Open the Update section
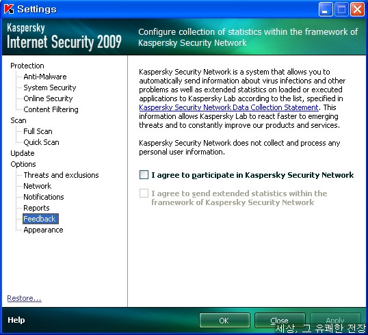Viewport: 368px width, 335px height. point(23,153)
